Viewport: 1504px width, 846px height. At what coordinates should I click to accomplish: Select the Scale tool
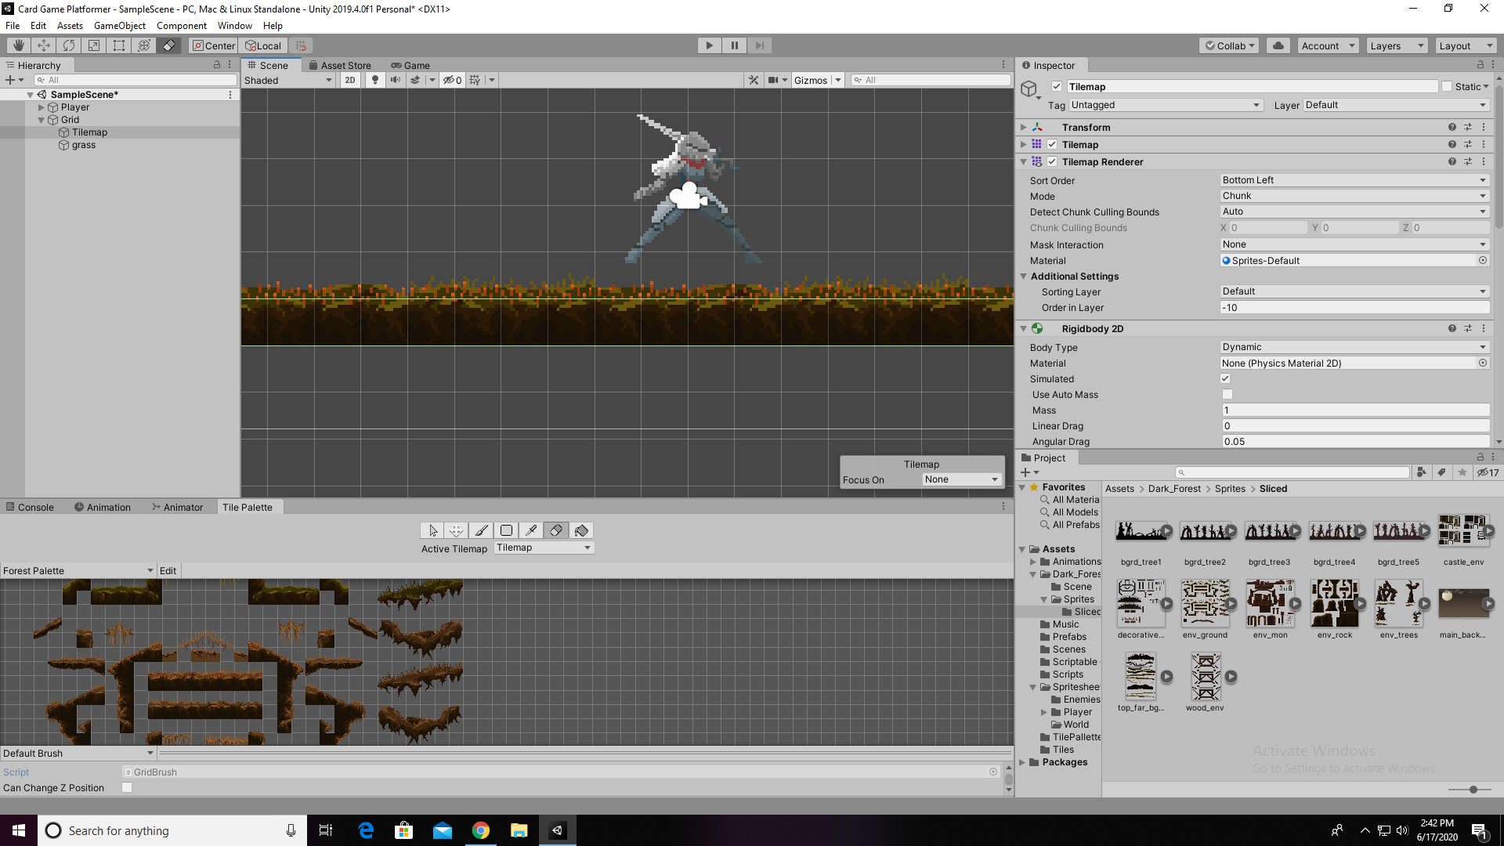tap(94, 45)
